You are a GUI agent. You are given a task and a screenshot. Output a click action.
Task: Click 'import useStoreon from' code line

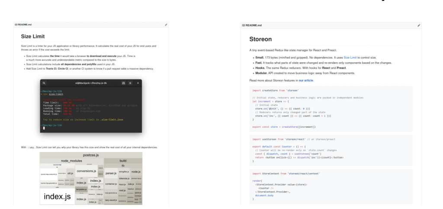pyautogui.click(x=294, y=139)
